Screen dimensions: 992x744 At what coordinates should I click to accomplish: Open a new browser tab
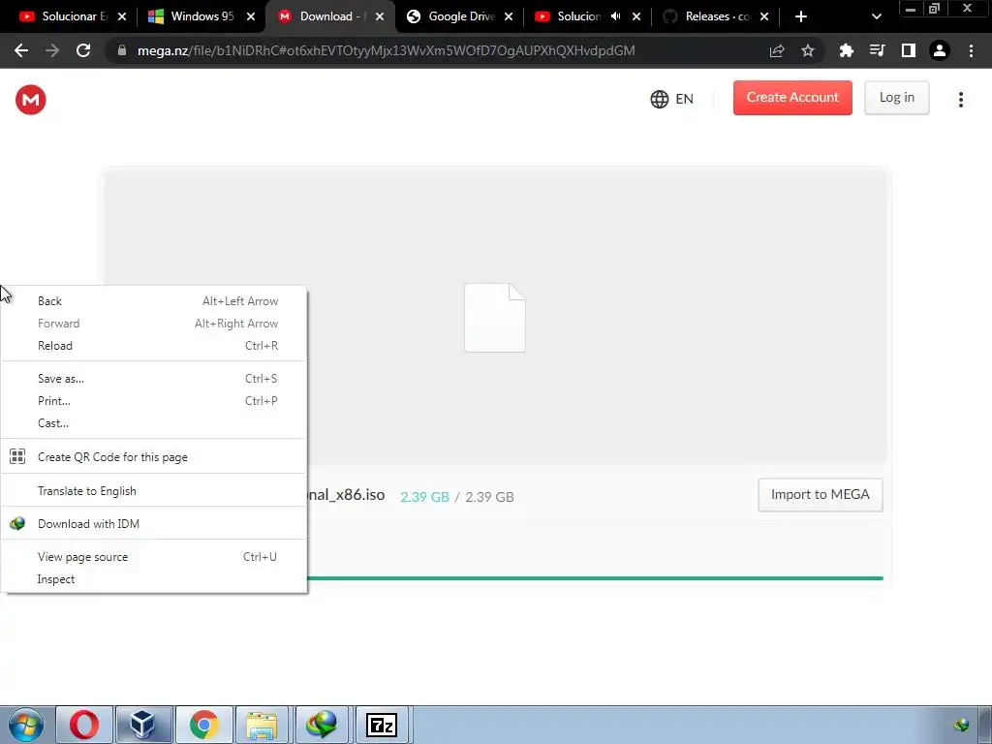click(801, 17)
